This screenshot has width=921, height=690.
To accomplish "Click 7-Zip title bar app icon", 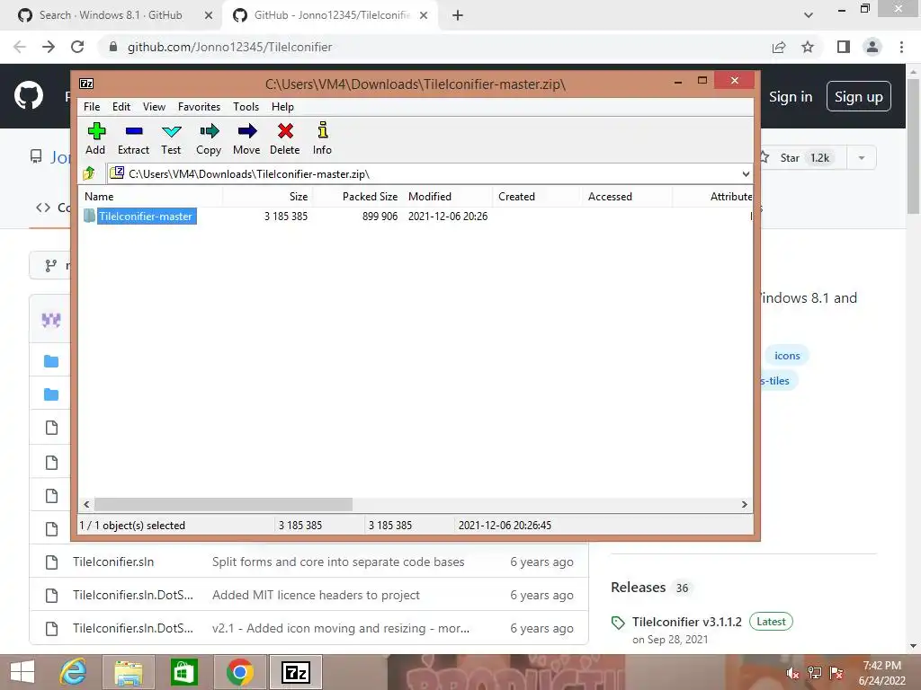I will coord(86,84).
